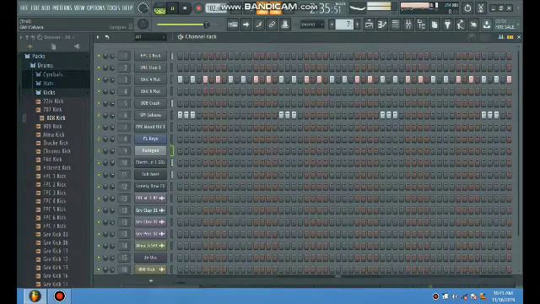Open the OPTIONS menu
Image resolution: width=540 pixels, height=304 pixels.
(95, 8)
